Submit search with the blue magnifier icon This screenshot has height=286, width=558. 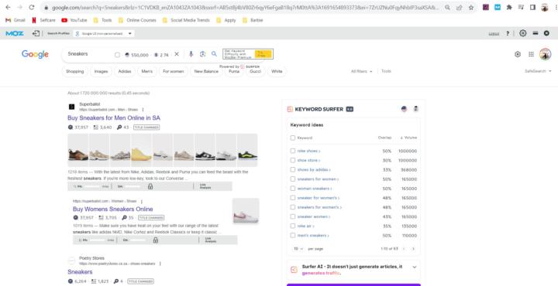214,54
